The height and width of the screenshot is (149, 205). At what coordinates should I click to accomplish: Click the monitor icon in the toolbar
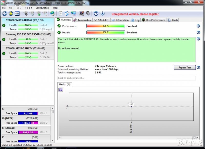(81, 14)
